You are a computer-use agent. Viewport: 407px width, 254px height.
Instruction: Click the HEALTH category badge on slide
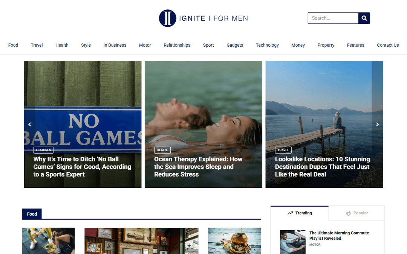pos(162,150)
